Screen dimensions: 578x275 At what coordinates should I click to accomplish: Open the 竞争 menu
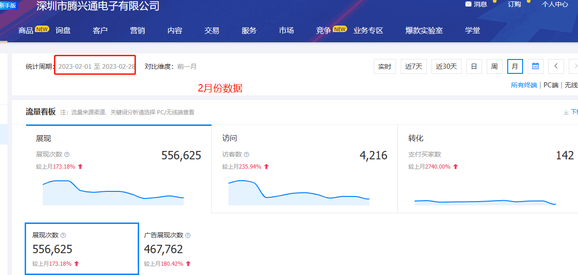click(324, 31)
